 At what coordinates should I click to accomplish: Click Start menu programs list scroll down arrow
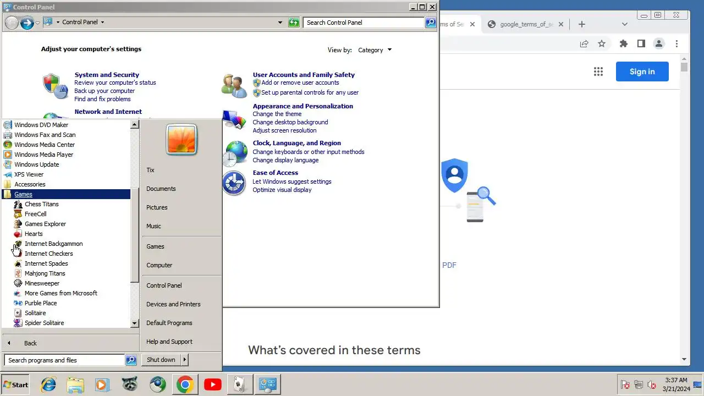[x=135, y=324]
